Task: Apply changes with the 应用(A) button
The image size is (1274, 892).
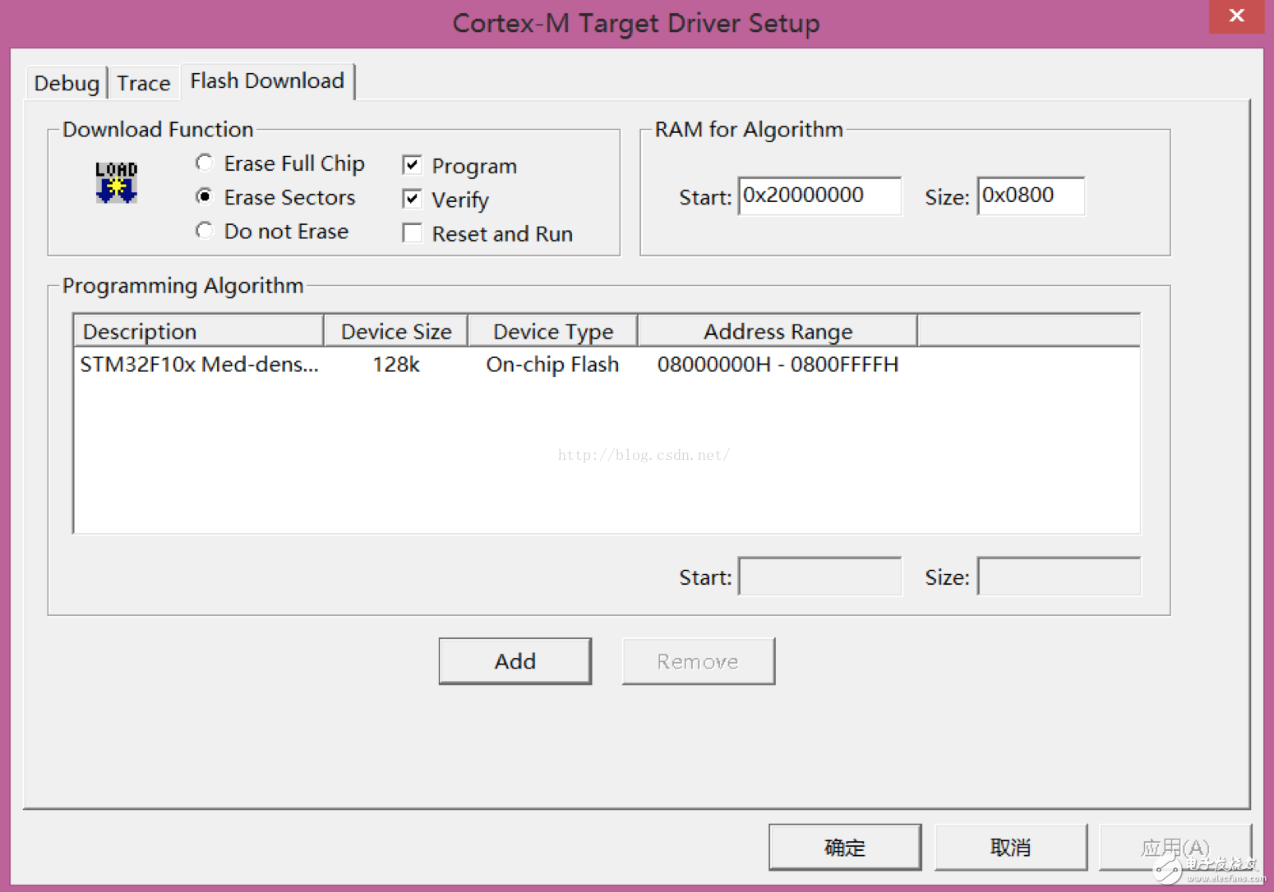Action: click(x=1175, y=847)
